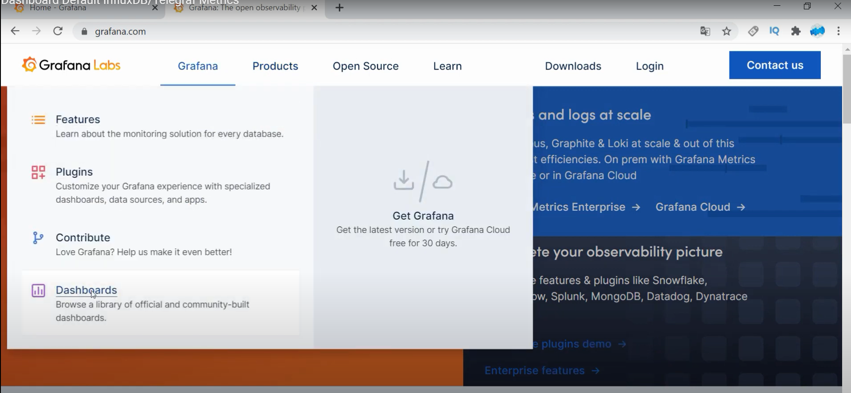Open the translate page icon
This screenshot has height=393, width=851.
(705, 31)
